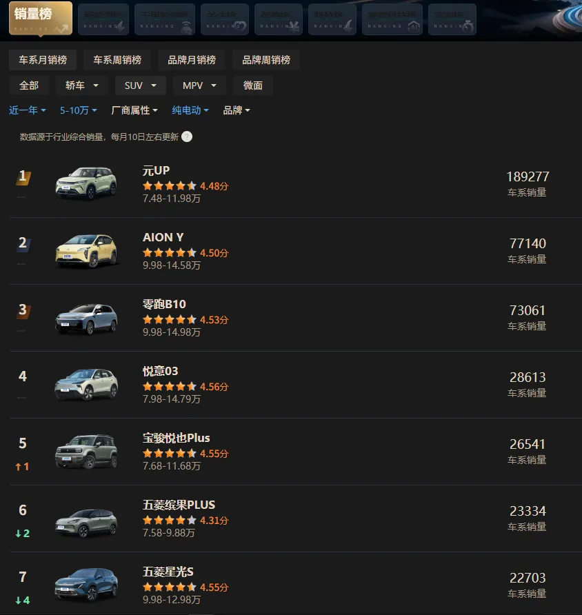
Task: Expand the SUV dropdown filter
Action: pos(141,85)
